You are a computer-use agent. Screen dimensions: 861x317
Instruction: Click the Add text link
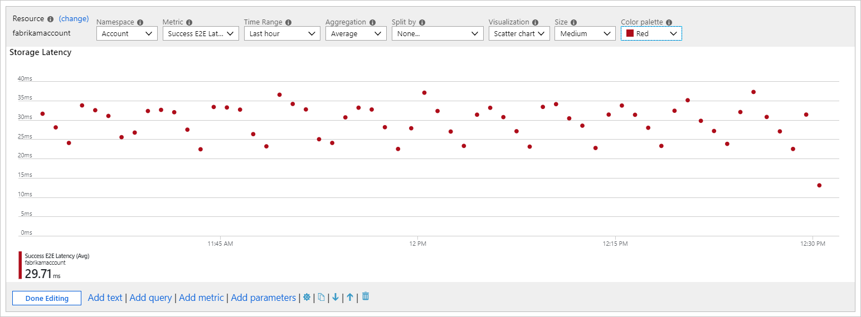coord(105,298)
